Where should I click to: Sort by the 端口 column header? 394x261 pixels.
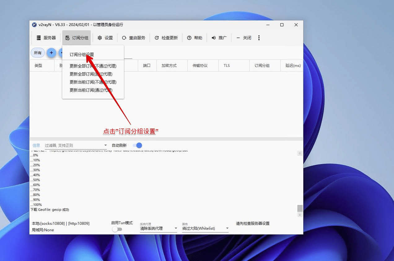coord(147,66)
